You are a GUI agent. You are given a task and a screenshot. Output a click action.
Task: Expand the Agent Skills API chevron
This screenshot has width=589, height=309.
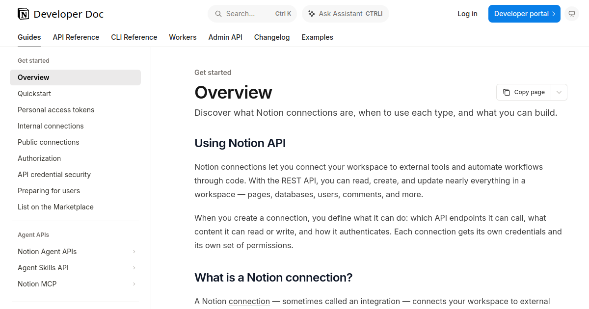pos(134,268)
